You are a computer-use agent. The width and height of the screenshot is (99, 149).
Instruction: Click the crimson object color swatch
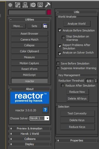49,12
